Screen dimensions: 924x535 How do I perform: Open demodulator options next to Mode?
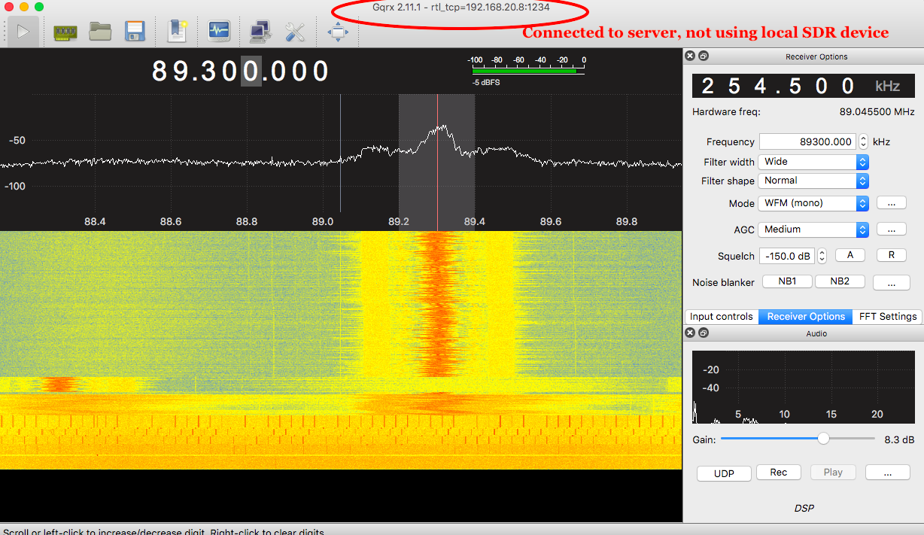pyautogui.click(x=891, y=203)
